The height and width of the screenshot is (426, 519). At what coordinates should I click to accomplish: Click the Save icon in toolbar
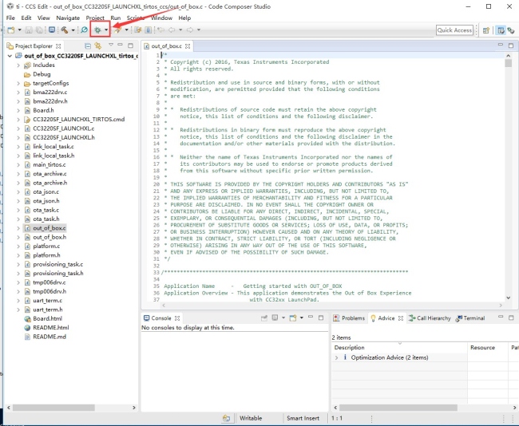click(x=28, y=30)
